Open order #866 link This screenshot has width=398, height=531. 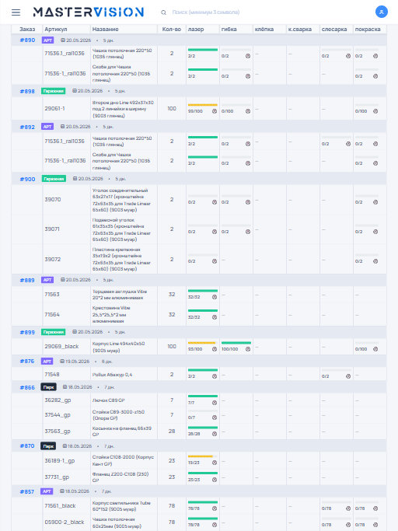(27, 387)
